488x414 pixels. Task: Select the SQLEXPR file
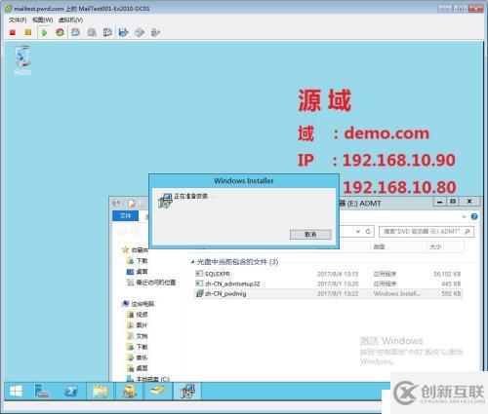(218, 274)
